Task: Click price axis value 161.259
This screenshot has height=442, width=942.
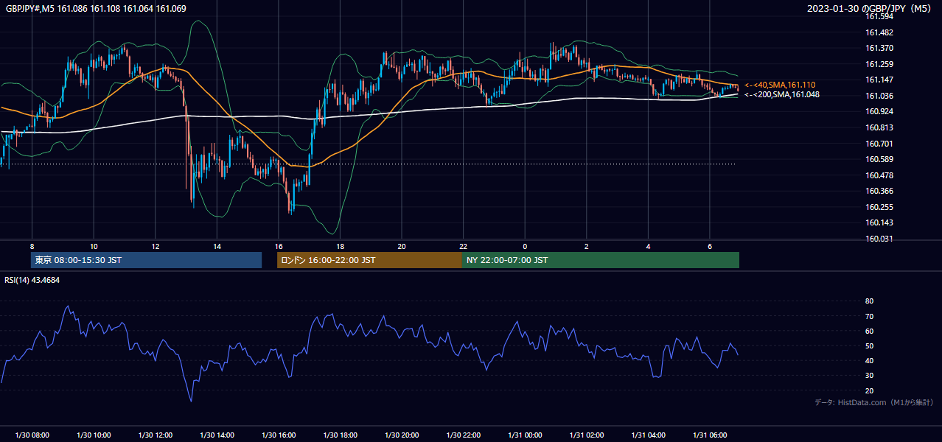Action: [879, 64]
